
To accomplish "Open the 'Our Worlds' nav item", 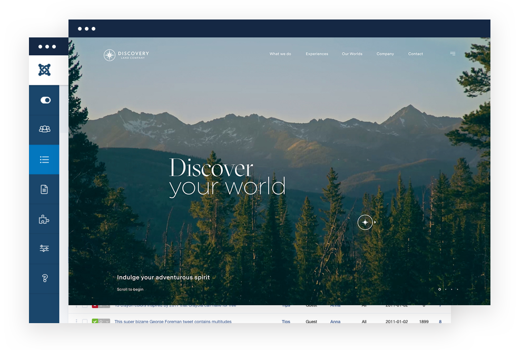I will (x=352, y=54).
